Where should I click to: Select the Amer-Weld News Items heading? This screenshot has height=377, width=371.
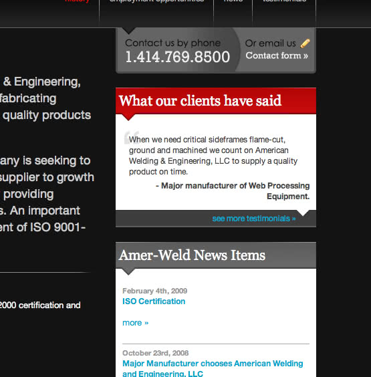(x=192, y=255)
